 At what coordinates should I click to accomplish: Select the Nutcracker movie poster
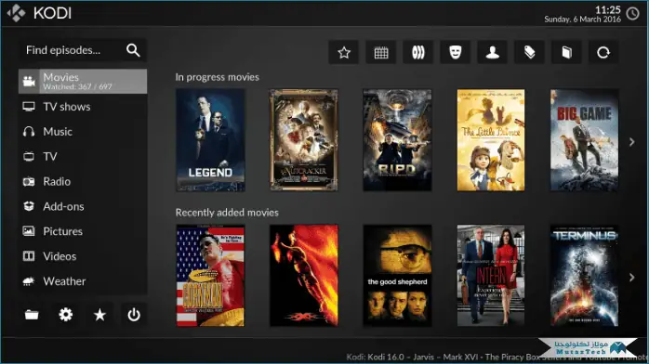point(304,140)
